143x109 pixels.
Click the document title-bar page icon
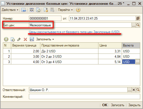click(3, 4)
